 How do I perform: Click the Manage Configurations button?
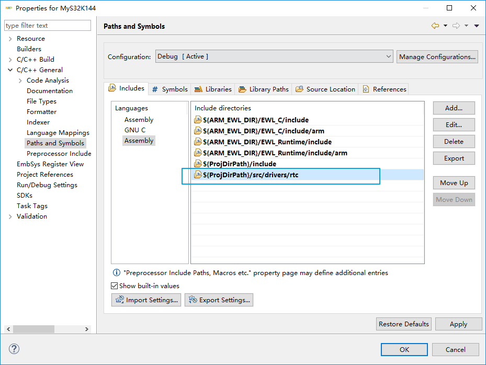pyautogui.click(x=437, y=56)
